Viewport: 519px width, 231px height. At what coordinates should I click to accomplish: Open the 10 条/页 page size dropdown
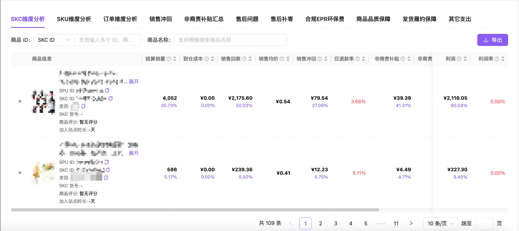click(441, 223)
